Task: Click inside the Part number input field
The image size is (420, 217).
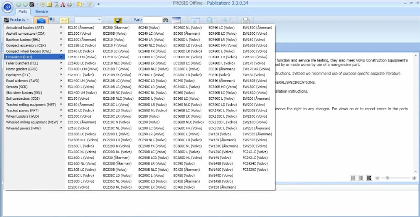Action: point(152,20)
